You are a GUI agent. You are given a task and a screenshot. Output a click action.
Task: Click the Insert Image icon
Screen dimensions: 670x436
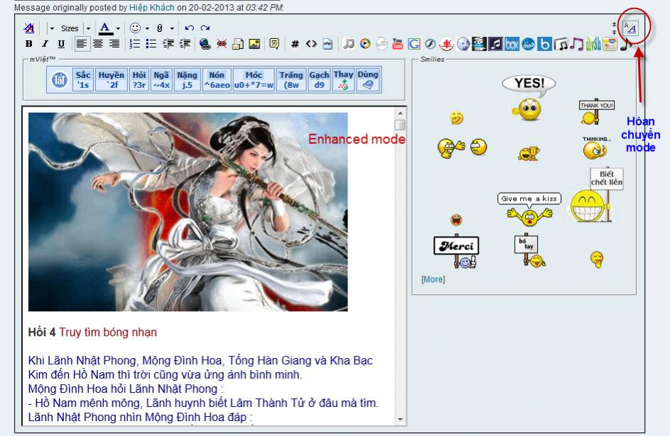point(254,44)
